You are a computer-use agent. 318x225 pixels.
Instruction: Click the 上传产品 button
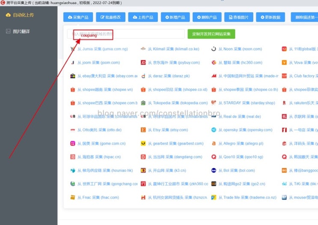(x=143, y=17)
